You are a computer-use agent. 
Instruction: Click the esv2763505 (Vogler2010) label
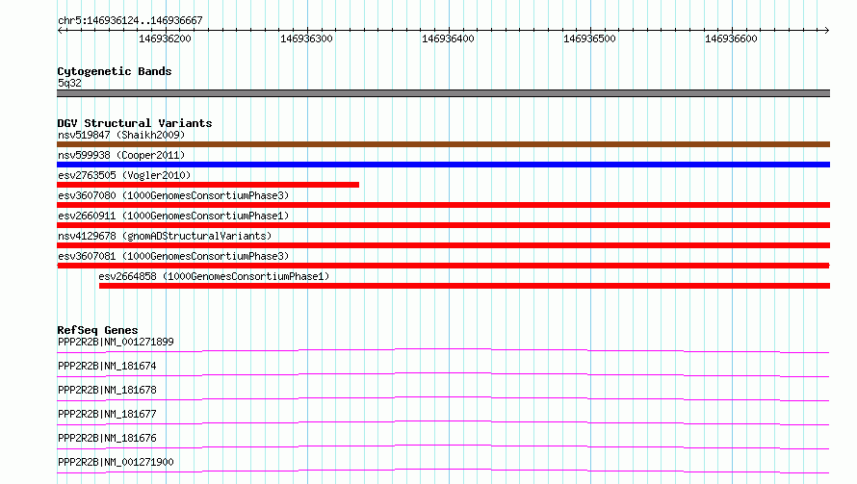(x=124, y=175)
